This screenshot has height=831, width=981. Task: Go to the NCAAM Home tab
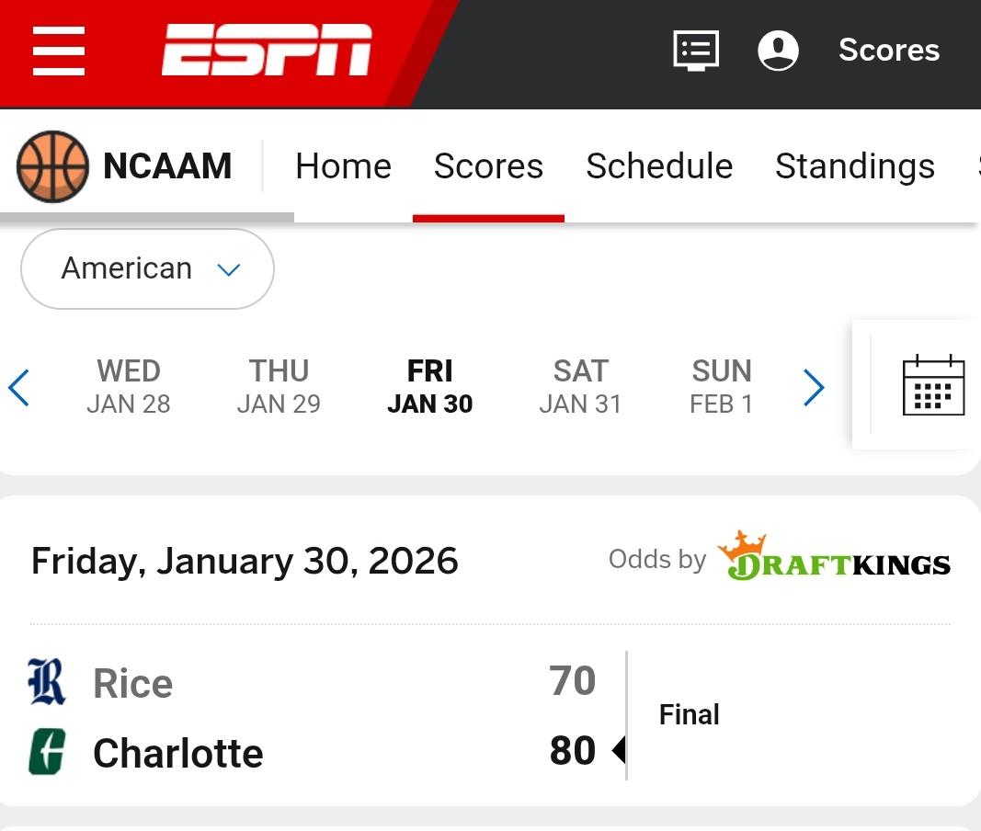coord(343,166)
